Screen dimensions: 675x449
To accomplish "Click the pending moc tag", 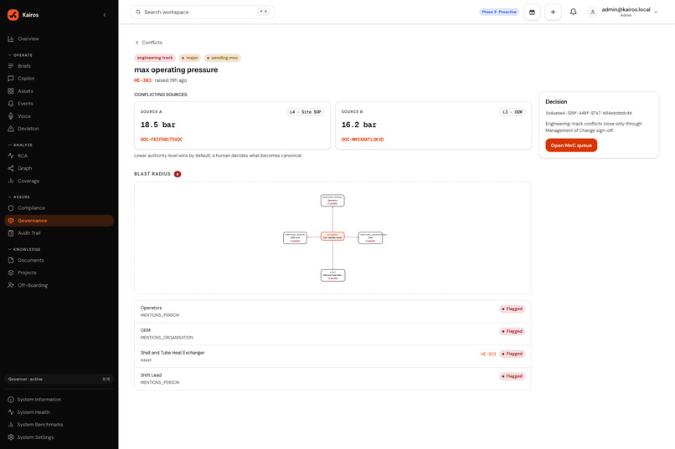I will [223, 58].
